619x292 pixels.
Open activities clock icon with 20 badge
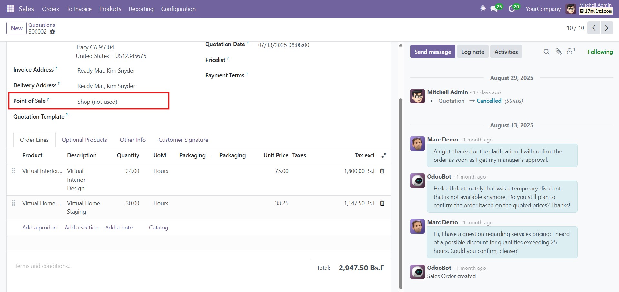click(x=512, y=9)
